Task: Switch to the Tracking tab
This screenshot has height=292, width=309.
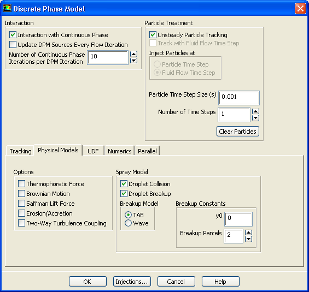Action: click(20, 151)
